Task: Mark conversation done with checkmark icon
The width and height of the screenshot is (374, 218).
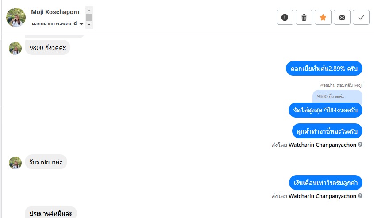Action: coord(361,17)
